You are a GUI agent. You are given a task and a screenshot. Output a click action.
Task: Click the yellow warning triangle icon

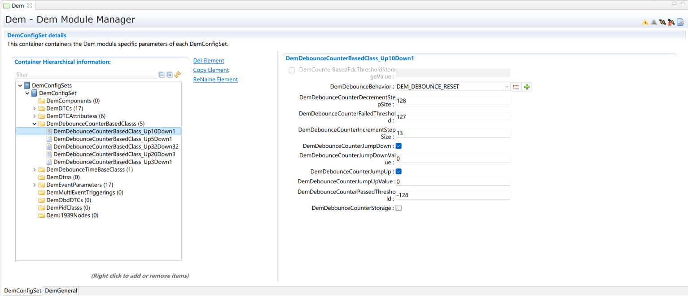pos(645,22)
